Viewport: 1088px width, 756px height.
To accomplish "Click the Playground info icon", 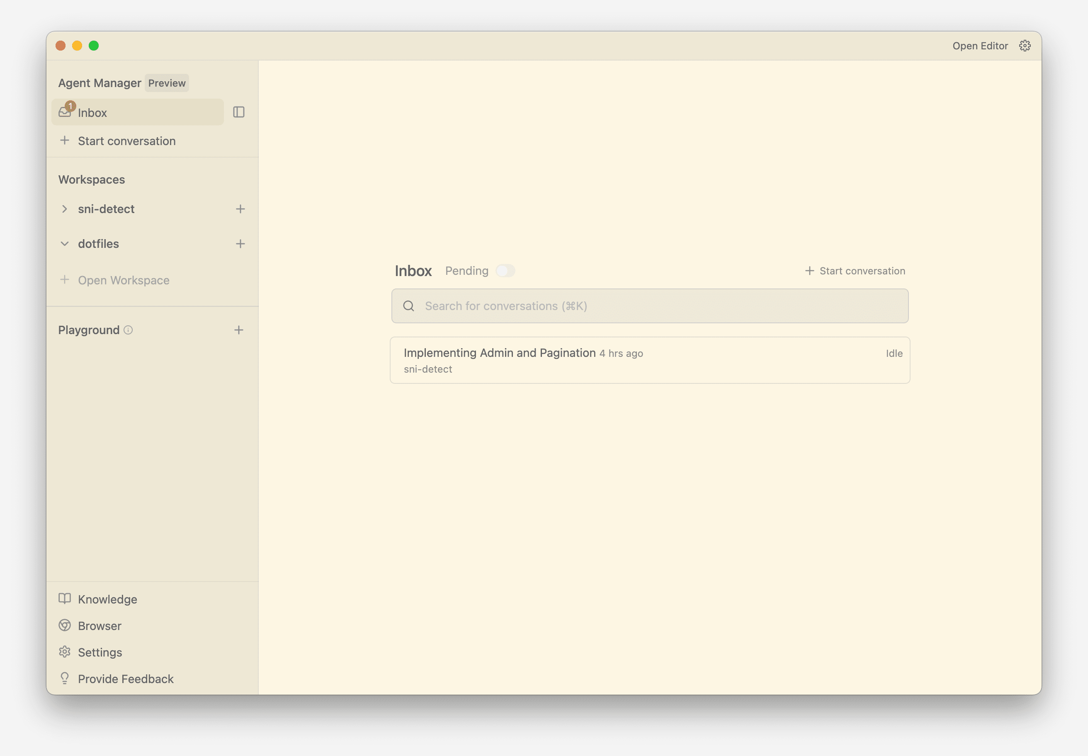I will [128, 330].
